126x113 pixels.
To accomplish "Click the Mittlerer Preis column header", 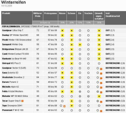I will pyautogui.click(x=38, y=16).
